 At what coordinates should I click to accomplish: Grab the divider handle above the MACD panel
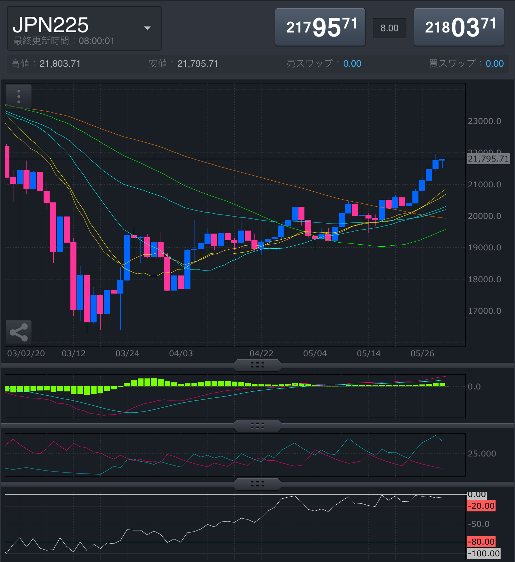pos(257,365)
